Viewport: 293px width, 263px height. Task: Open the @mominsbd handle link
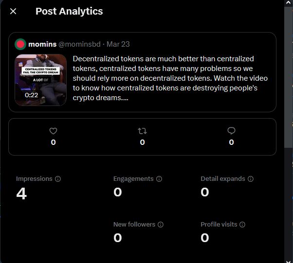80,44
